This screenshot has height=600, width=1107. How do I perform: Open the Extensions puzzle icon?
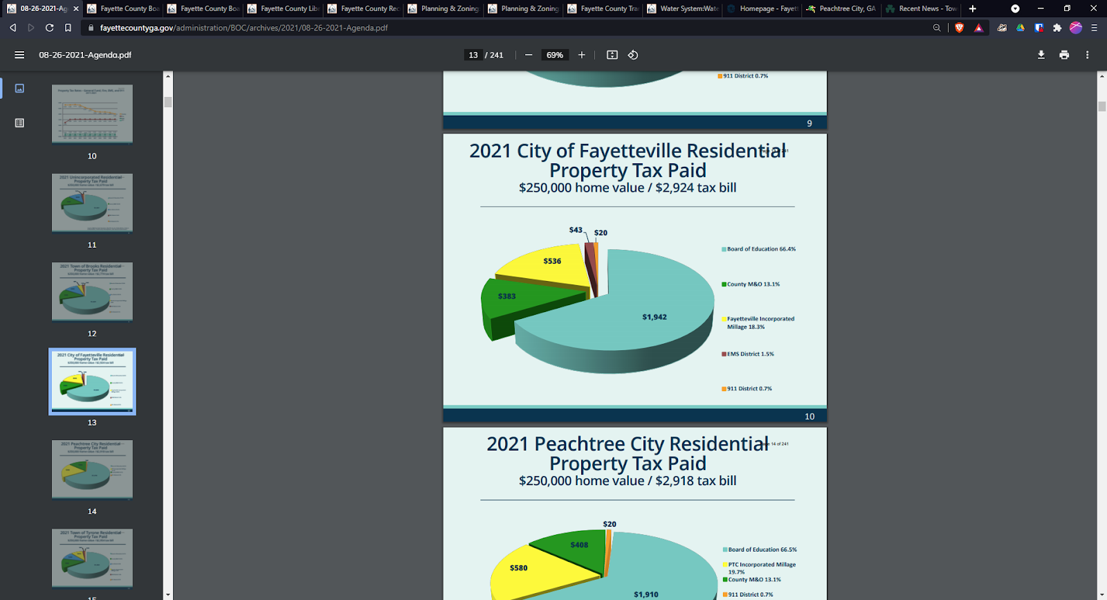click(1057, 28)
